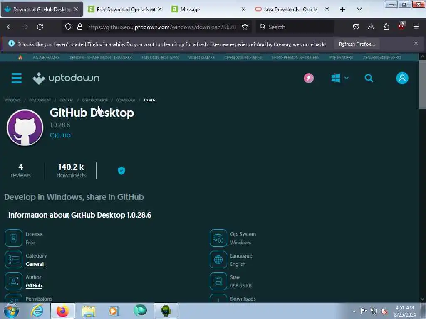This screenshot has width=426, height=319.
Task: Go to the GENERAL breadcrumb
Action: pyautogui.click(x=67, y=100)
